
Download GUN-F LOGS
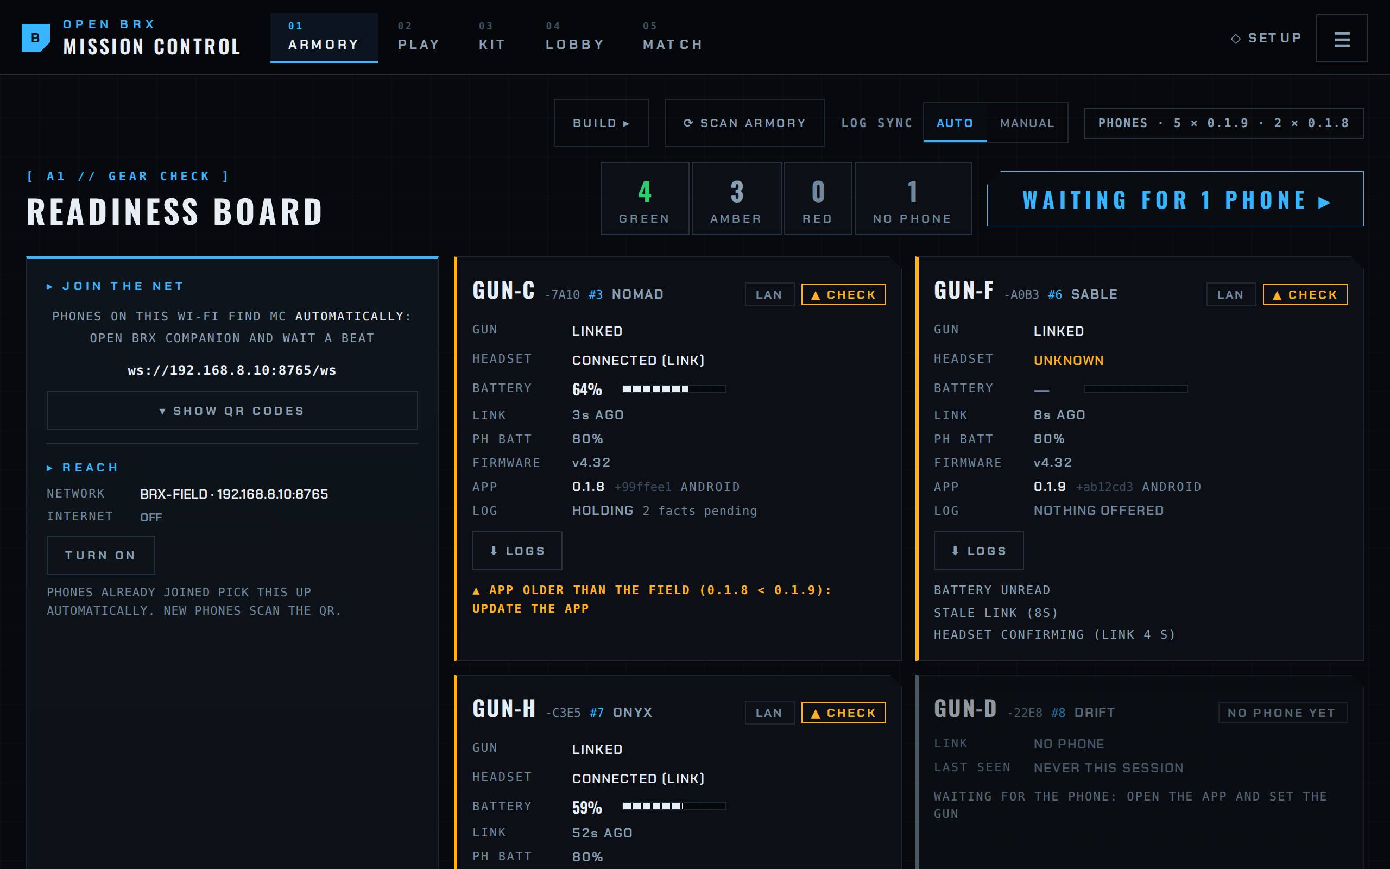pos(979,551)
